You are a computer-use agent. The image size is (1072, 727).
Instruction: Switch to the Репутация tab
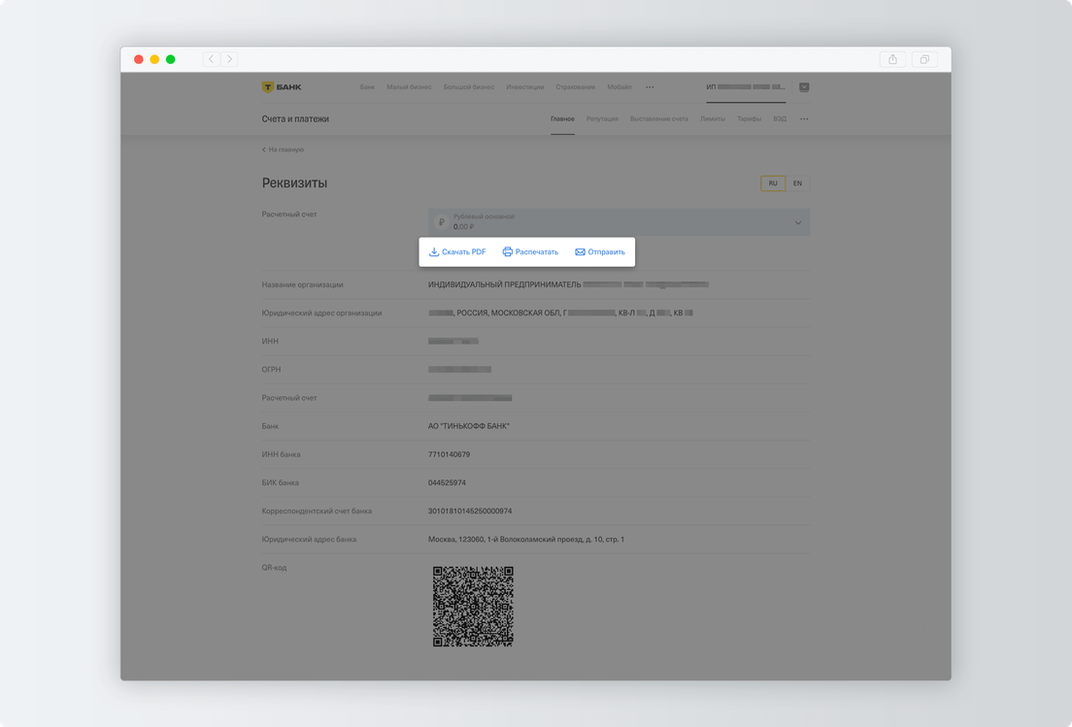tap(602, 118)
